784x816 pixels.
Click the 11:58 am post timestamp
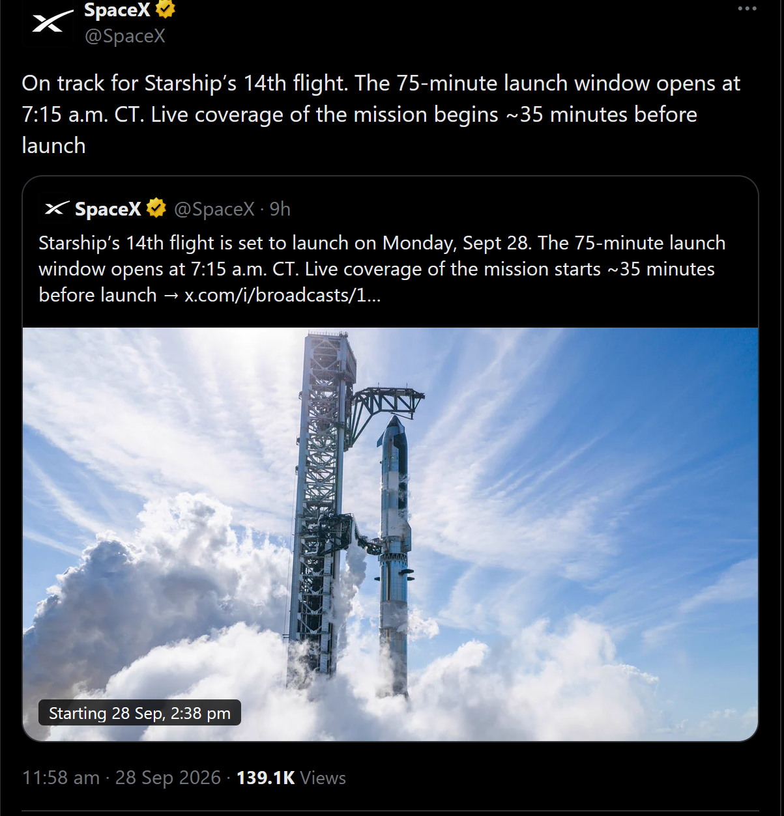[x=61, y=778]
